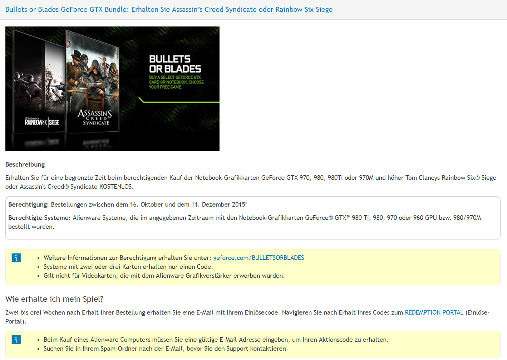507x360 pixels.
Task: Click the 'Berechtigung:' order dates line
Action: (x=128, y=204)
